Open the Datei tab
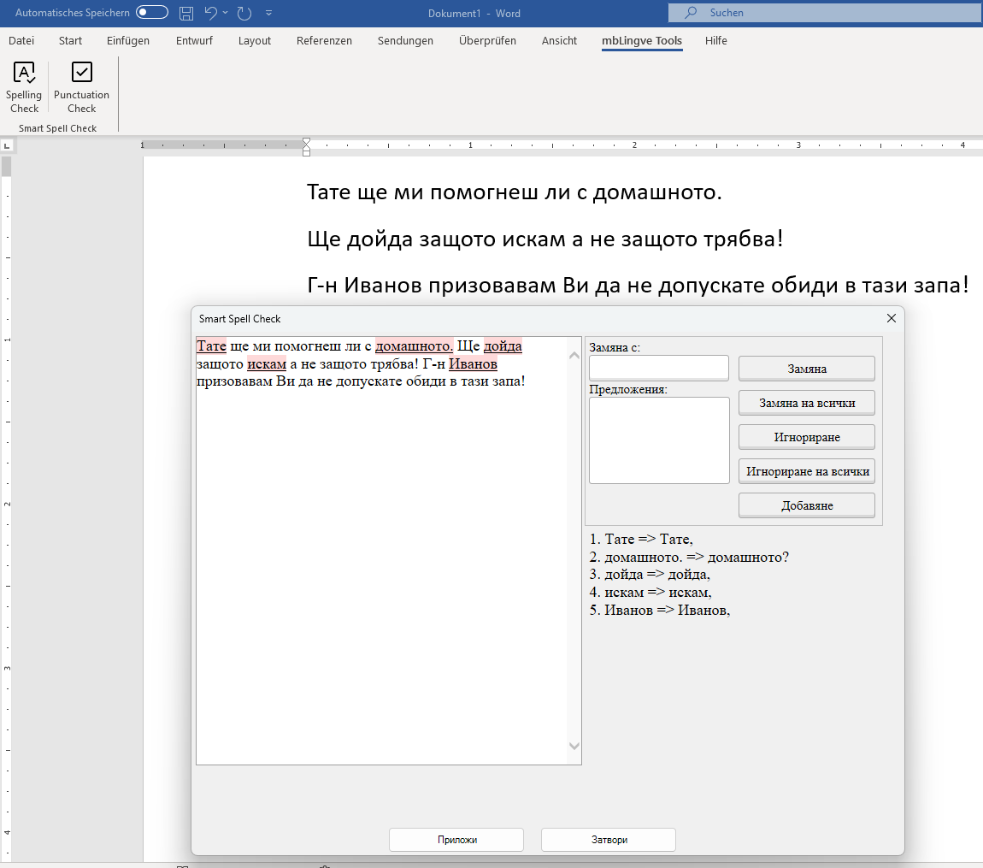The height and width of the screenshot is (868, 983). (x=21, y=41)
